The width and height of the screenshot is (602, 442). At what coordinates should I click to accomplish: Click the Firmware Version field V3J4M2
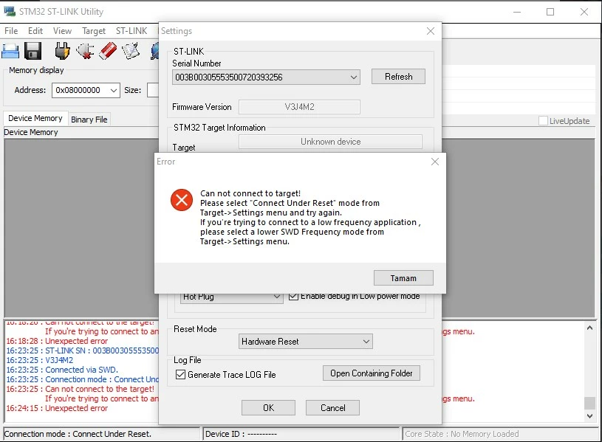[299, 107]
